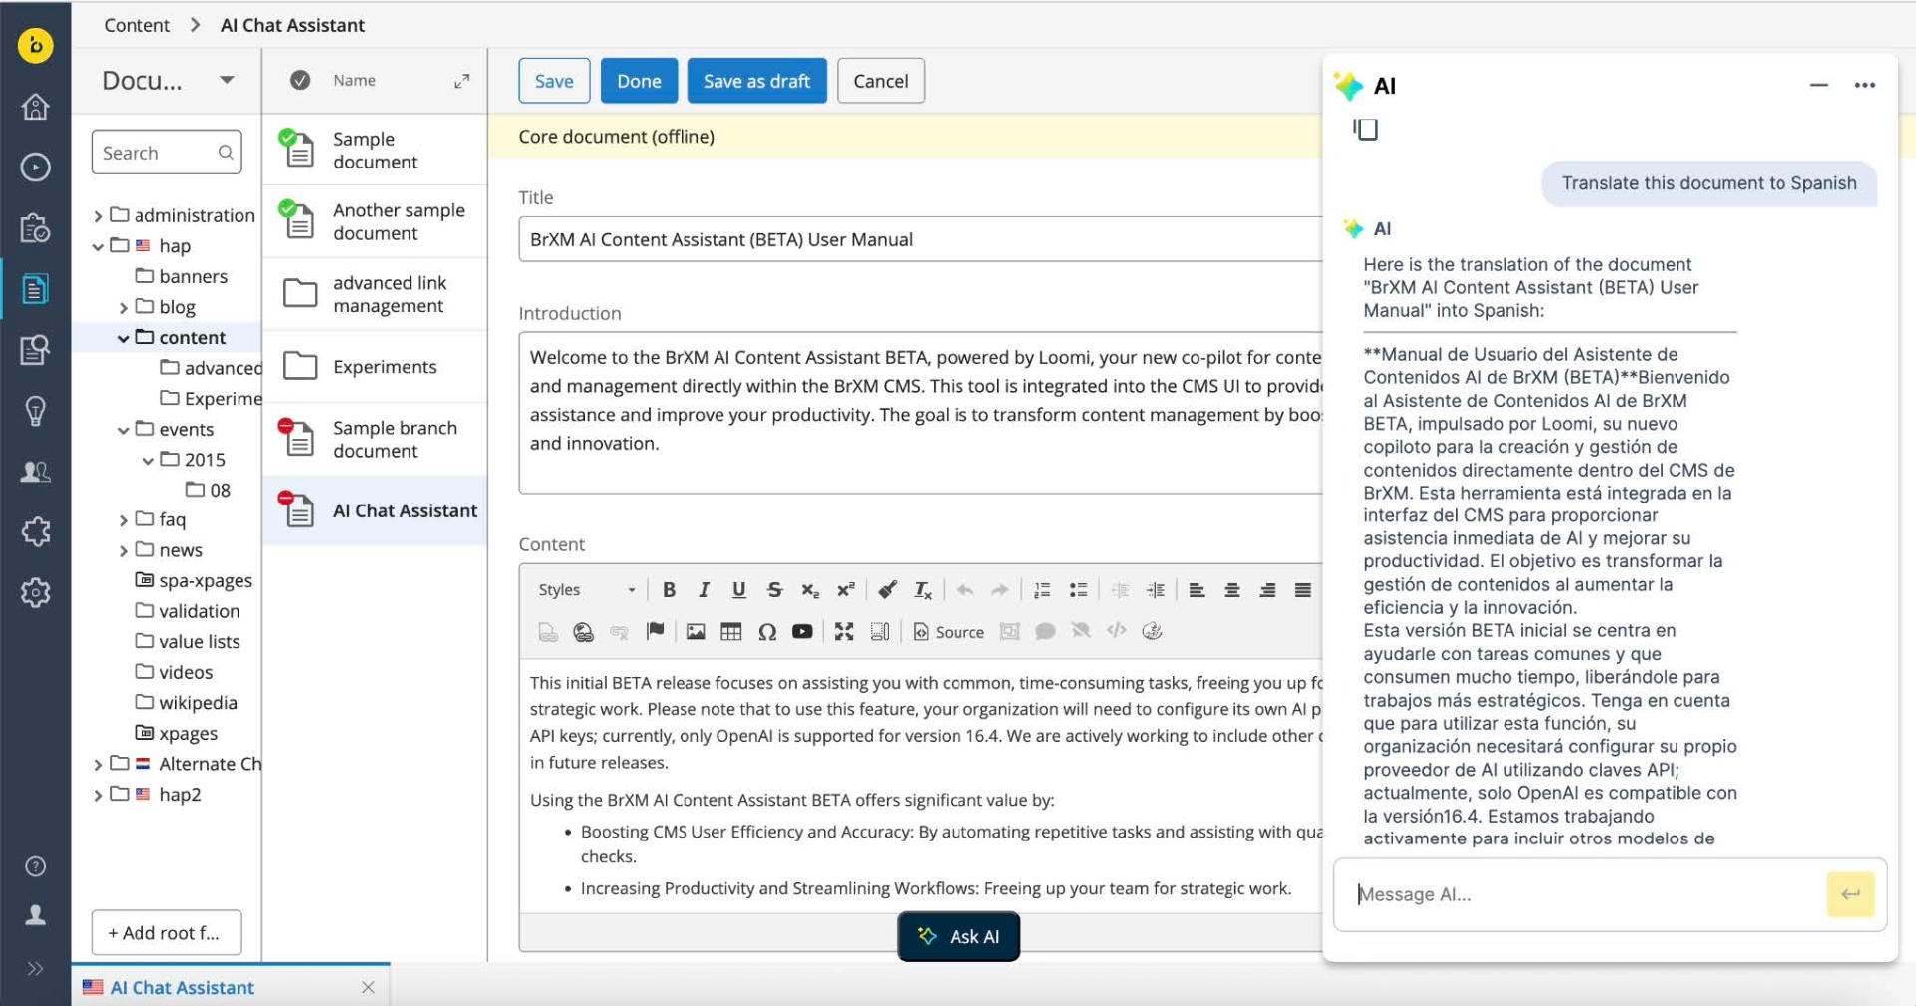Expand the news folder
The image size is (1916, 1006).
tap(123, 551)
